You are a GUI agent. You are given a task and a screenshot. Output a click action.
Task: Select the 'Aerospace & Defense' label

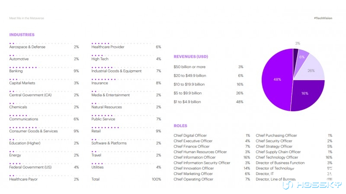click(x=27, y=47)
